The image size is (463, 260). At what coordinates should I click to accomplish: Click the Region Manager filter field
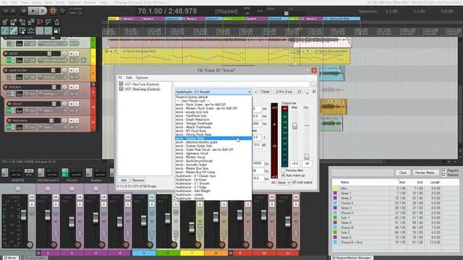pyautogui.click(x=363, y=173)
